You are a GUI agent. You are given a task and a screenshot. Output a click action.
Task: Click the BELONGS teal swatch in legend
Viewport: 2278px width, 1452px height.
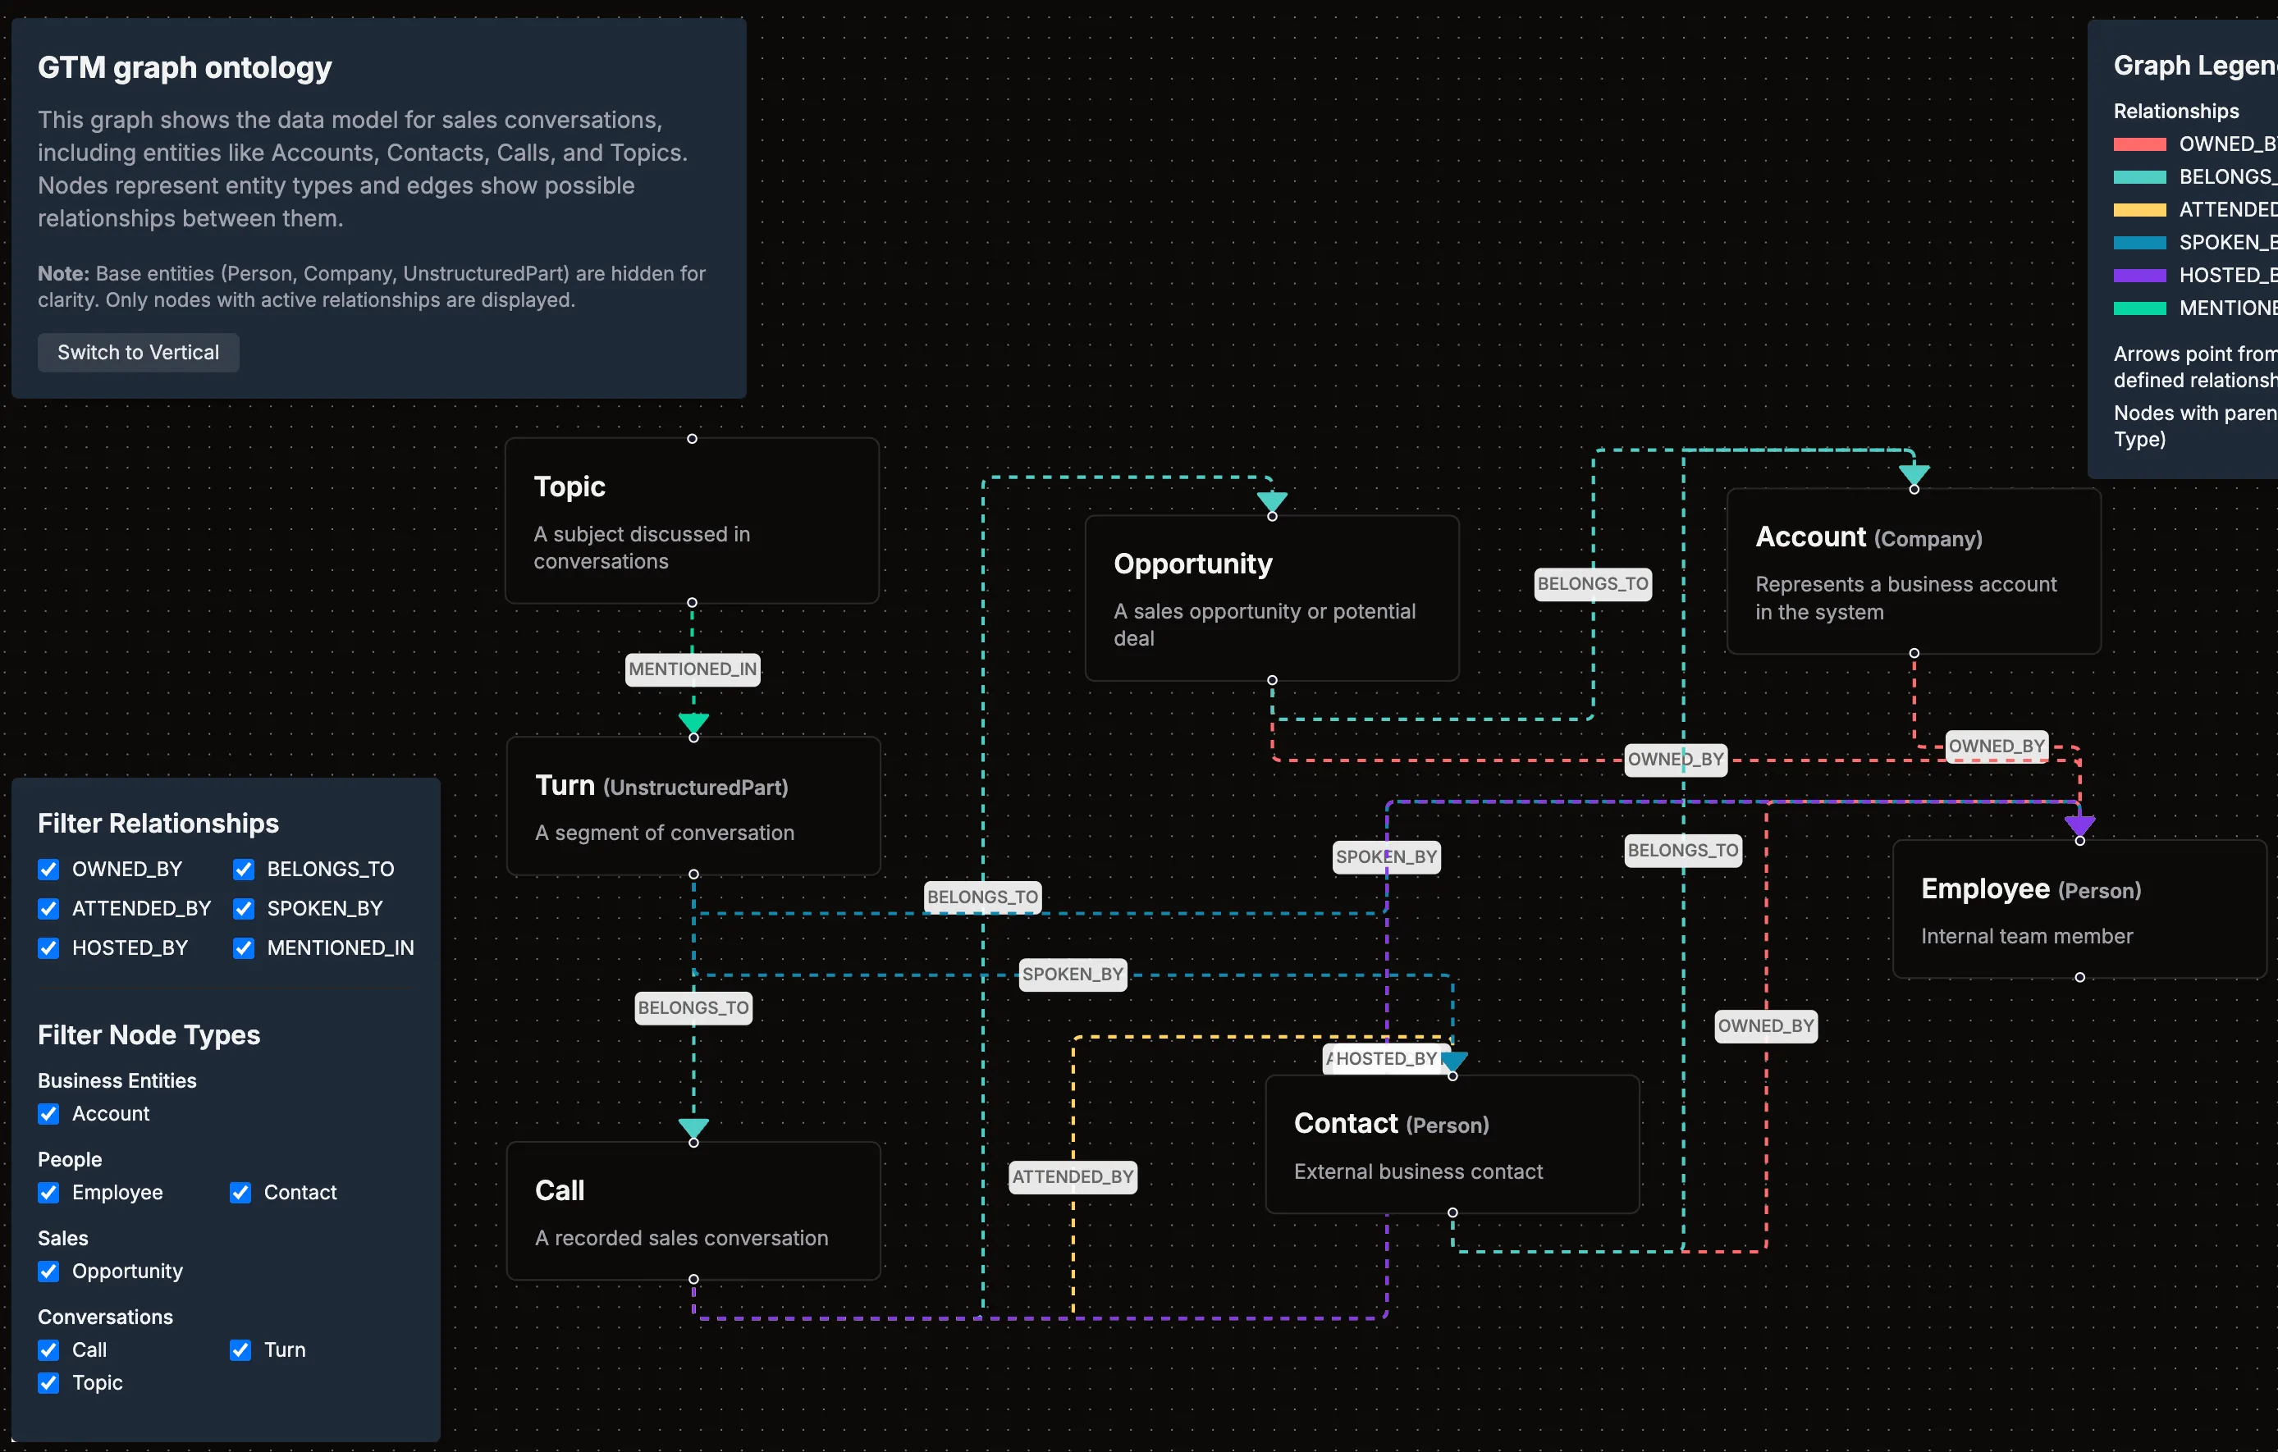(2140, 177)
